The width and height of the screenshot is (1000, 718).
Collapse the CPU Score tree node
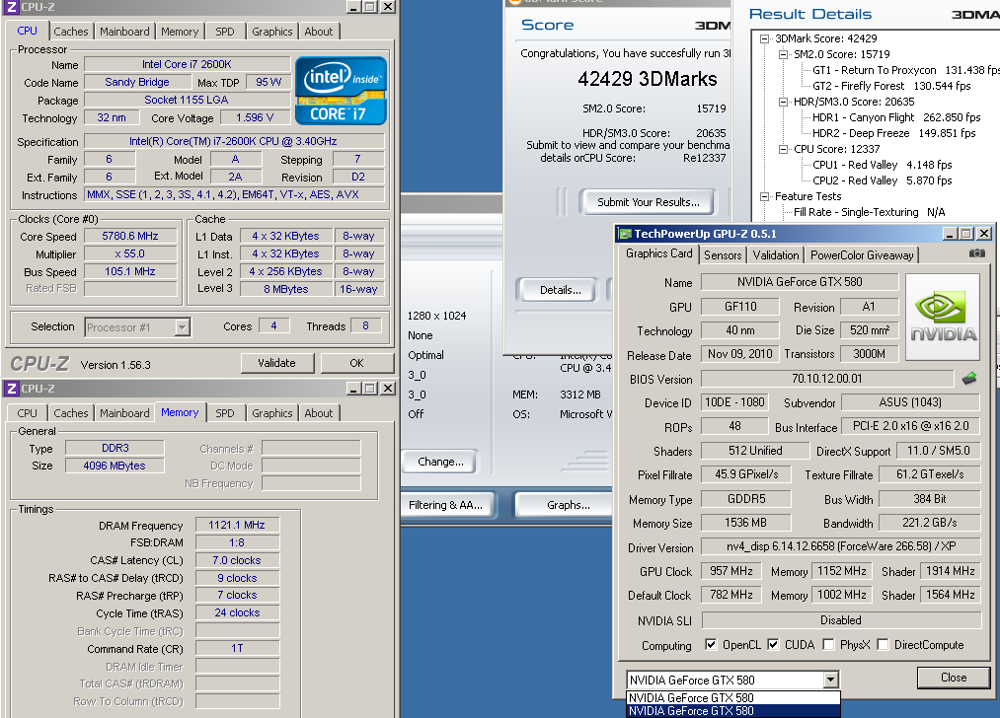tap(783, 149)
